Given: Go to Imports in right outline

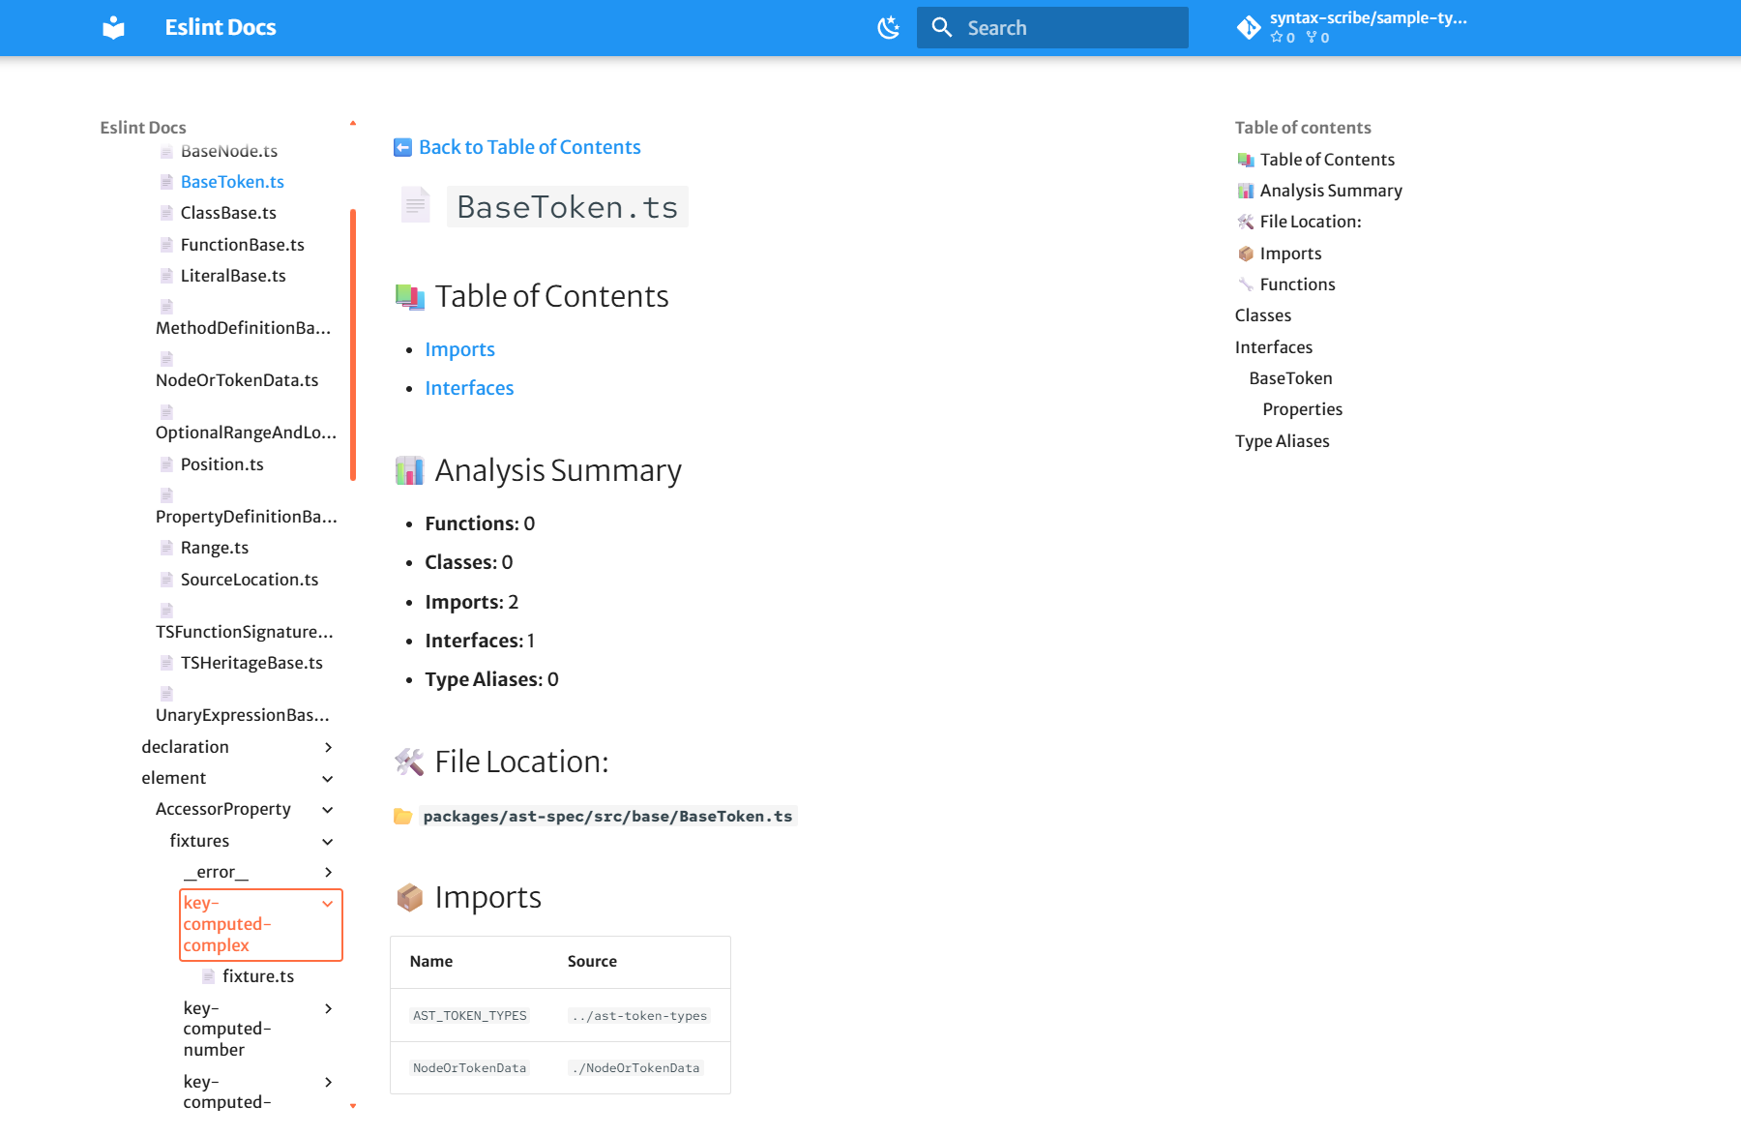Looking at the screenshot, I should (x=1290, y=254).
